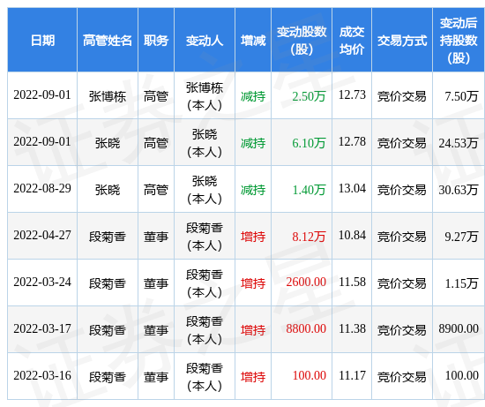
Task: Click the red 8.12万 share change value
Action: [x=309, y=237]
